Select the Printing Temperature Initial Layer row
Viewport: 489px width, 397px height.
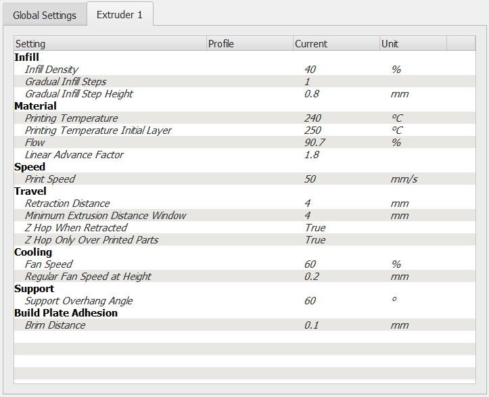[245, 130]
